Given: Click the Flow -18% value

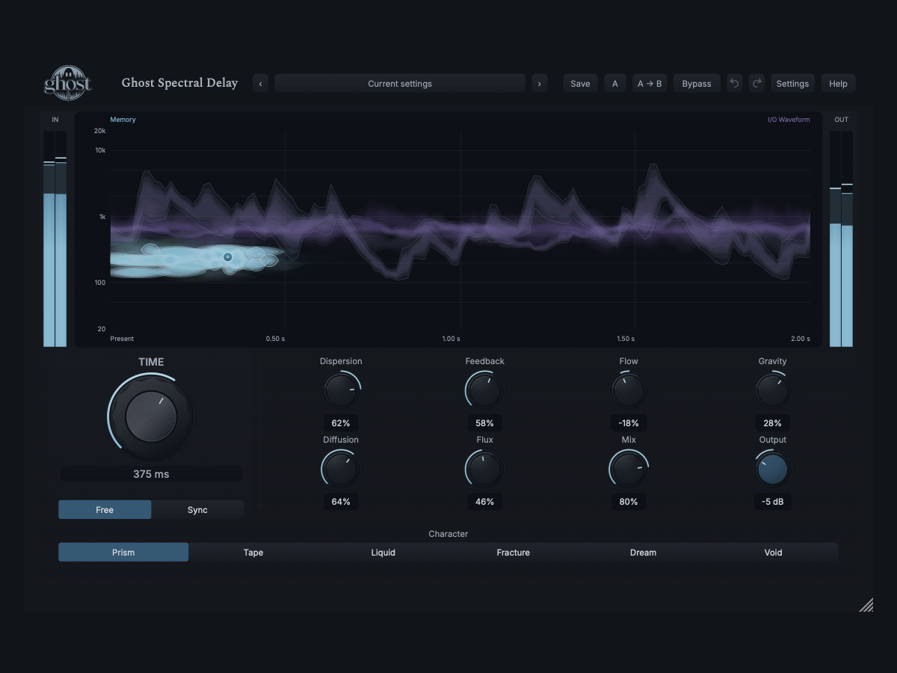Looking at the screenshot, I should [x=629, y=423].
